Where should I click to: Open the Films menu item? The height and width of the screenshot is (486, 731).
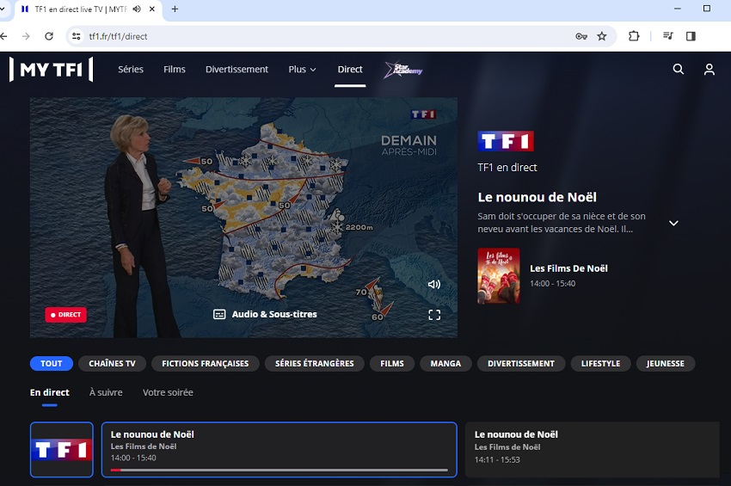pyautogui.click(x=175, y=70)
